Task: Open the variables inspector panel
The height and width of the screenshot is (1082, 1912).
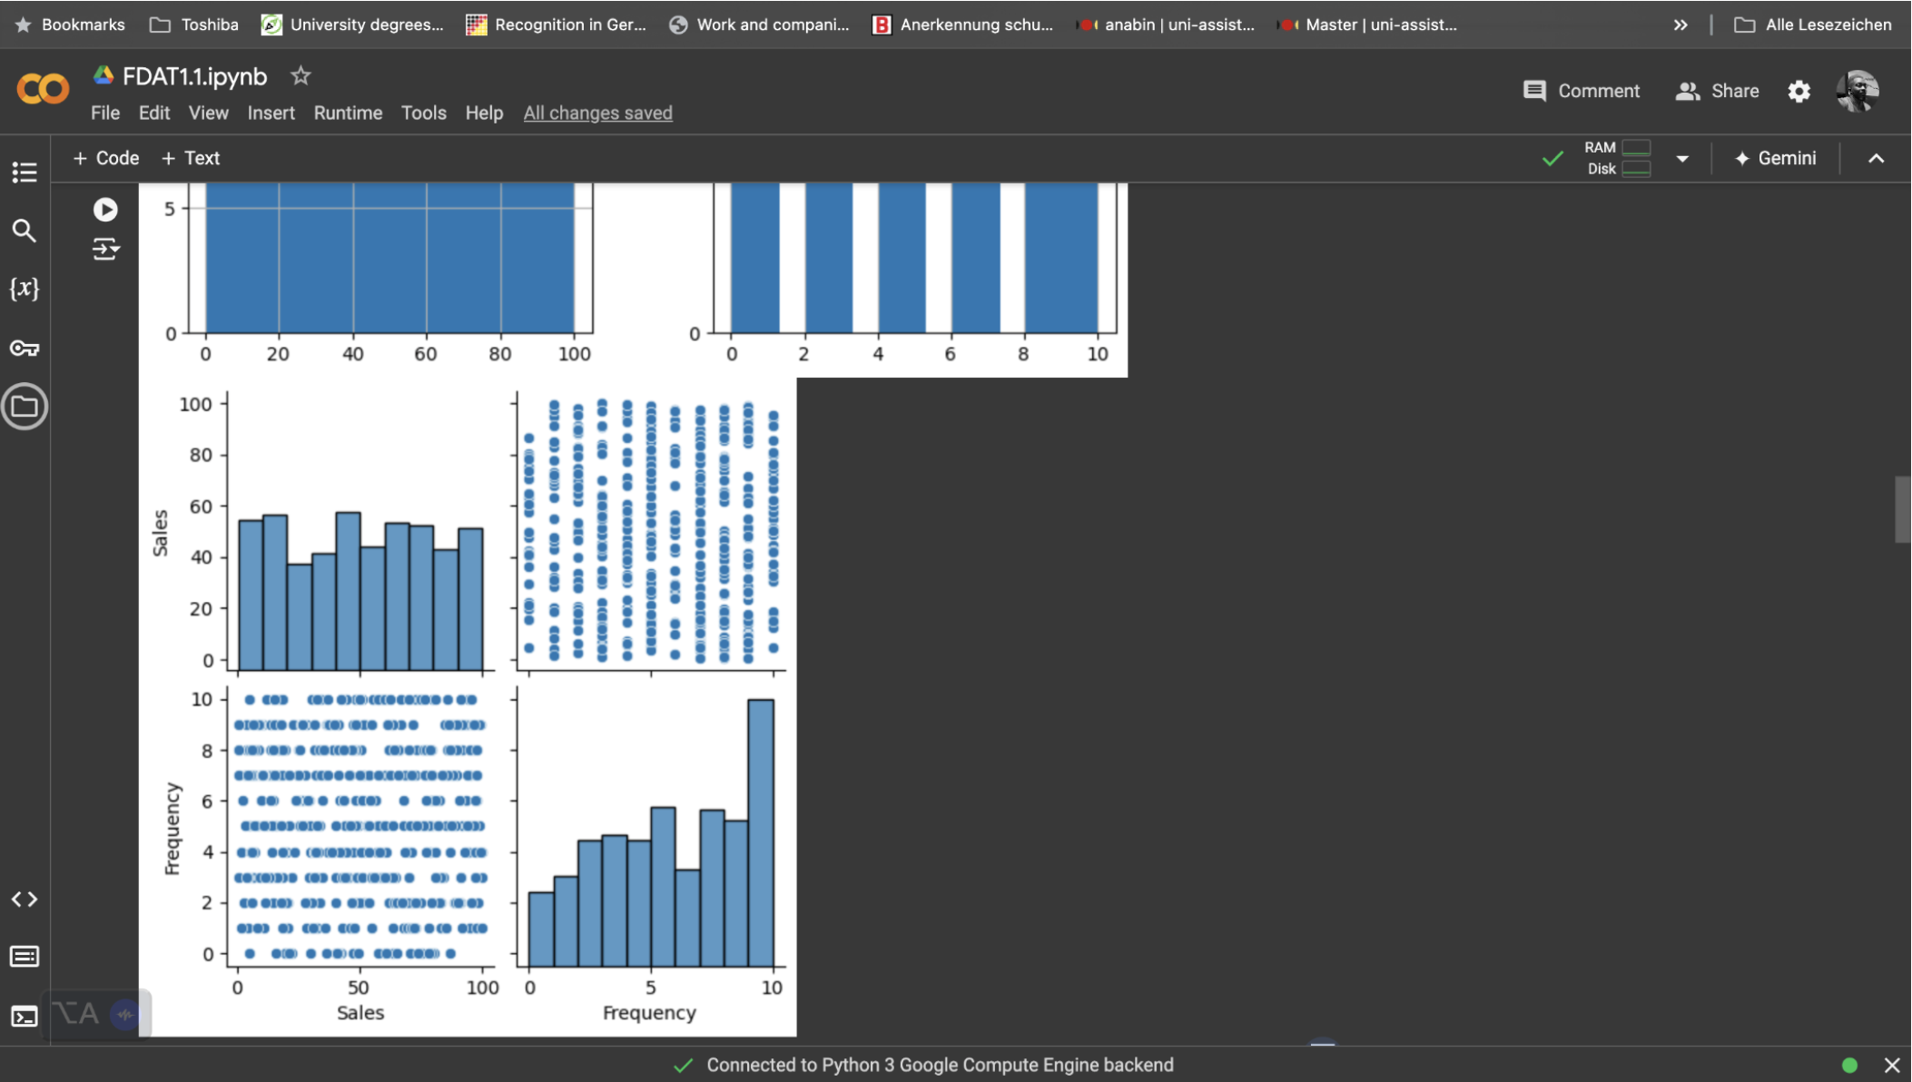Action: (x=25, y=289)
